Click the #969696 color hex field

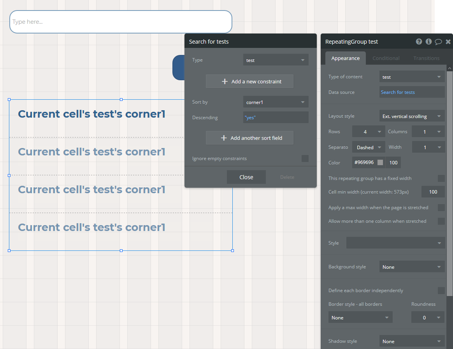point(364,162)
